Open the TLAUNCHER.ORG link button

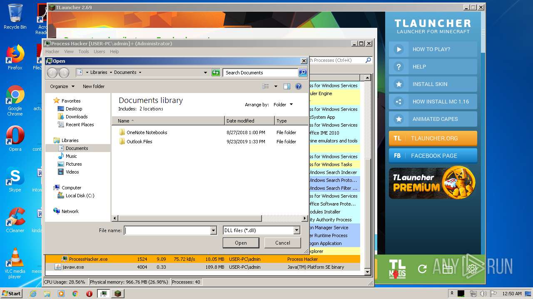433,138
